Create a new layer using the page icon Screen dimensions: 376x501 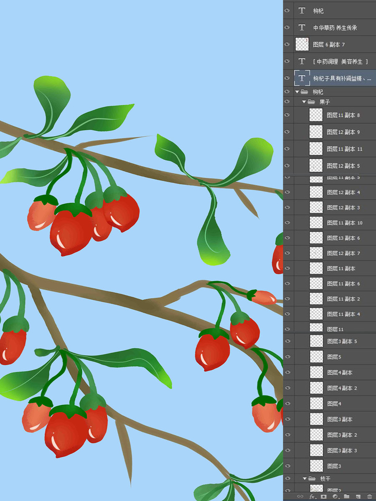click(358, 496)
